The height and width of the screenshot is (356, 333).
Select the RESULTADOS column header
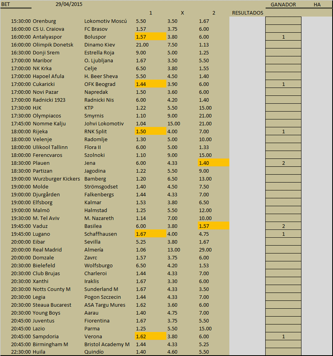(247, 13)
